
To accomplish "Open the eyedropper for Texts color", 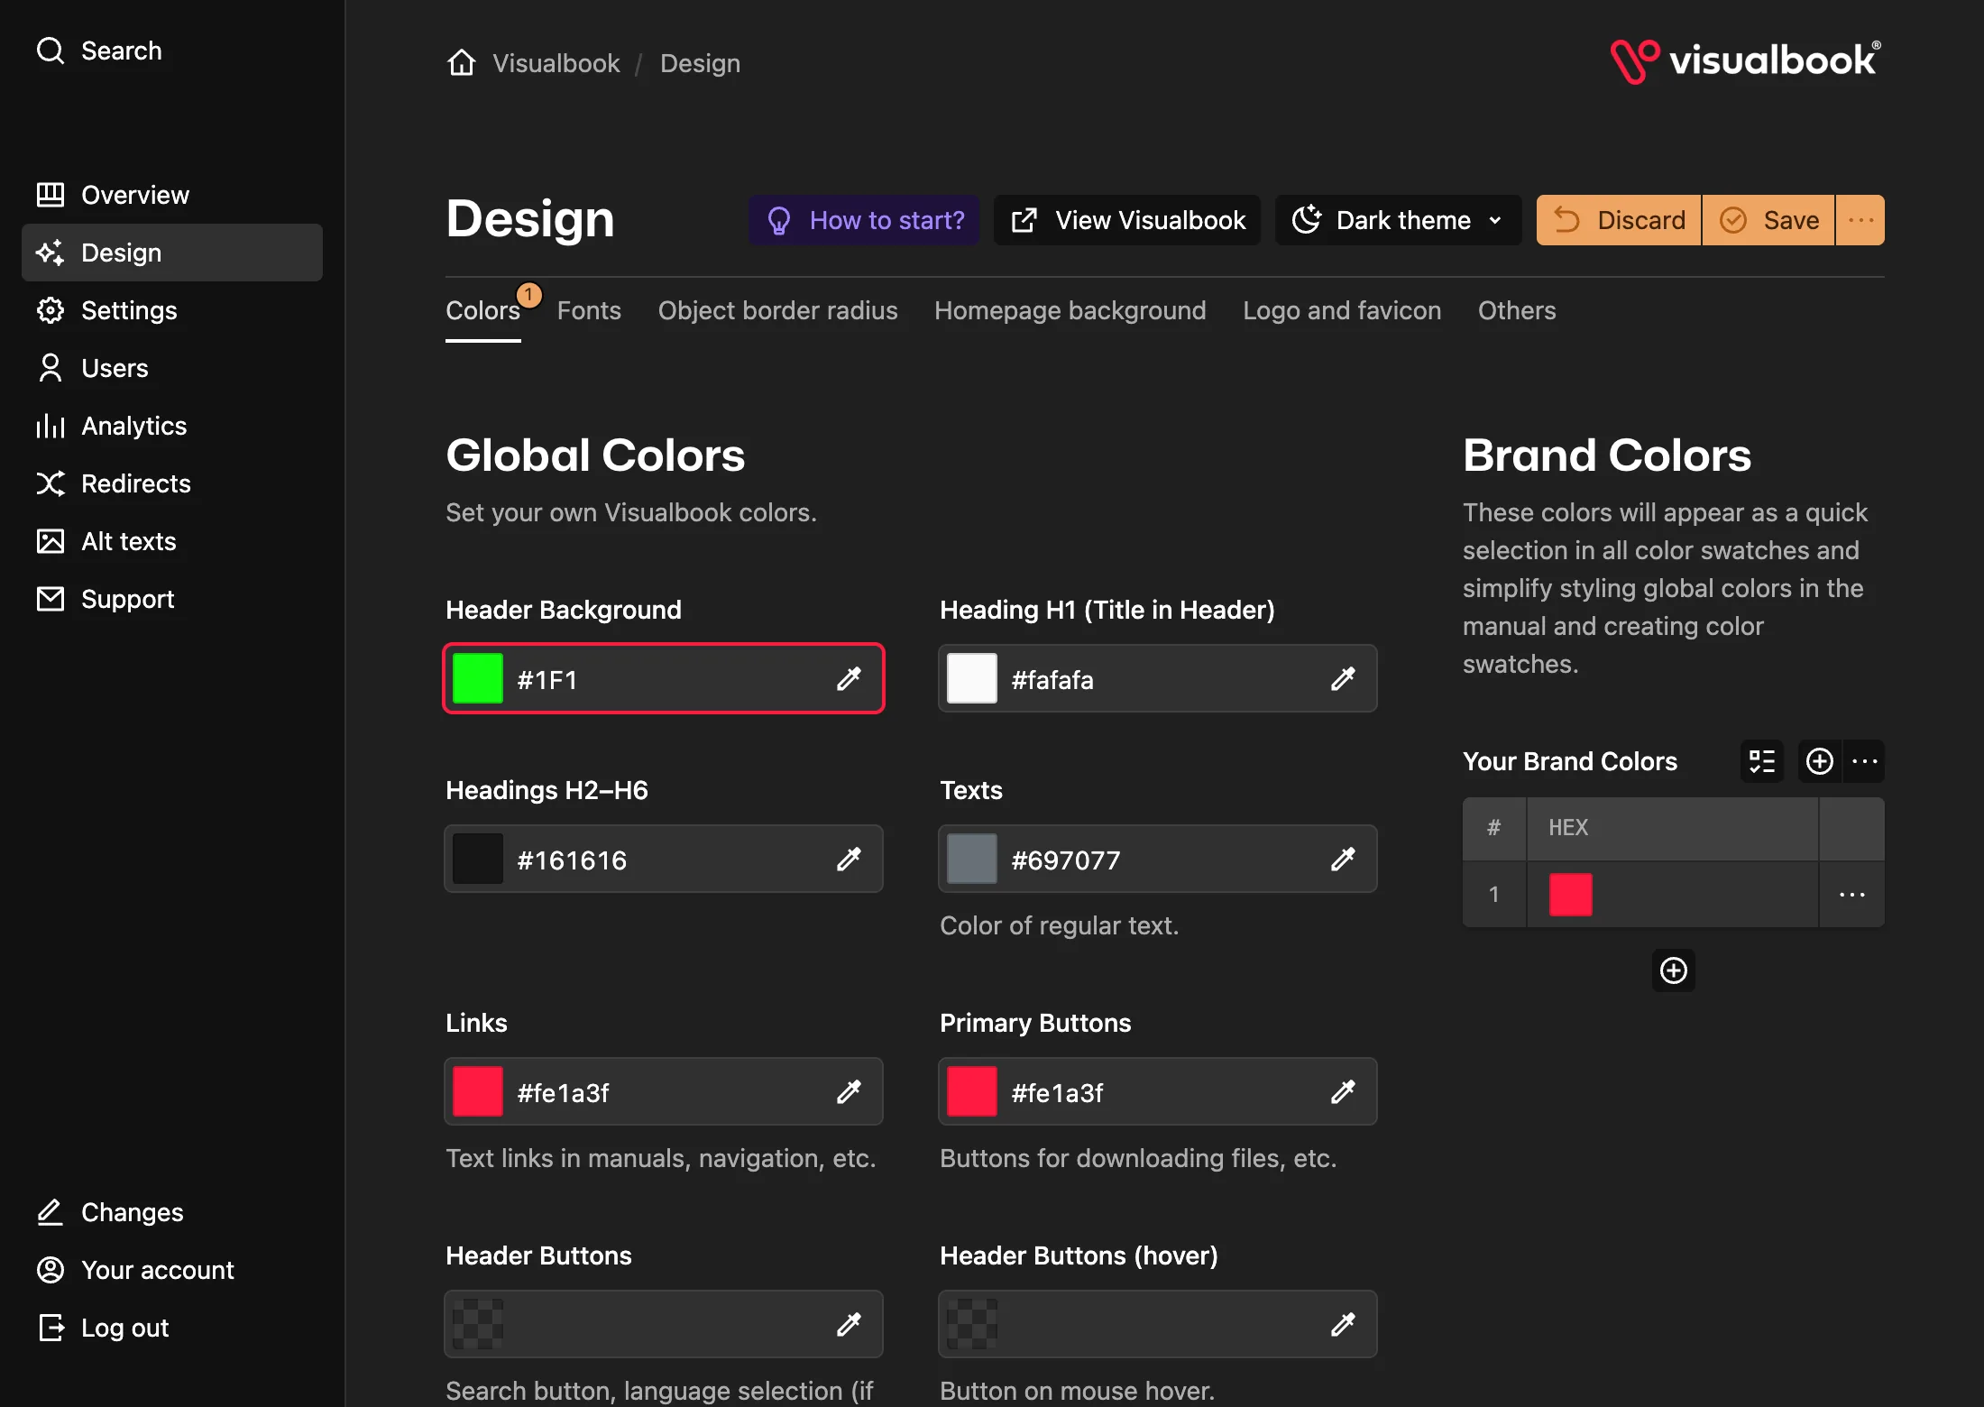I will 1343,859.
